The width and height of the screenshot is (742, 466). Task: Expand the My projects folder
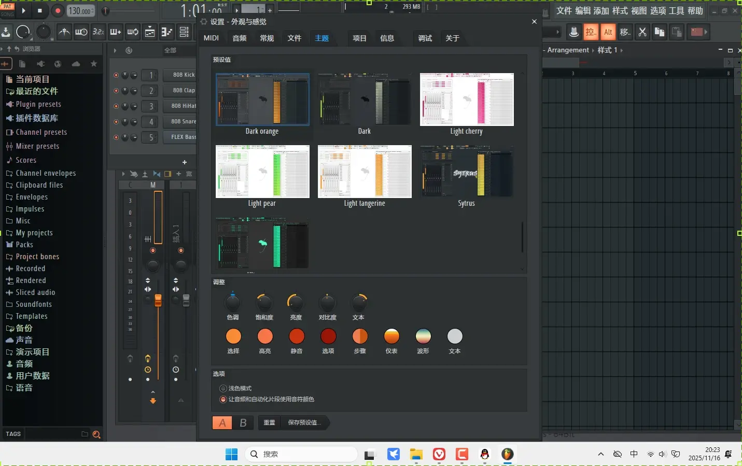29,233
